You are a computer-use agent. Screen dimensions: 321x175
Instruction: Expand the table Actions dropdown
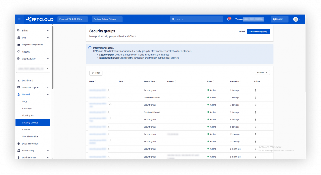(262, 72)
